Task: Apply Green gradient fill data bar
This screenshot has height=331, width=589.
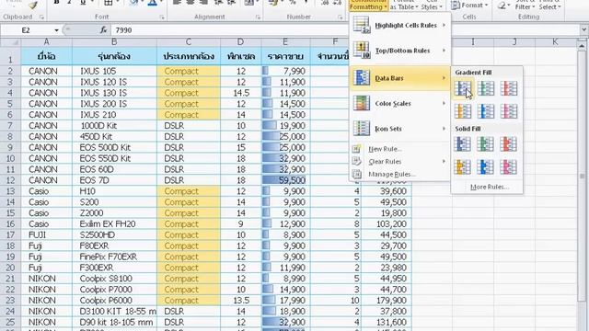Action: click(486, 88)
